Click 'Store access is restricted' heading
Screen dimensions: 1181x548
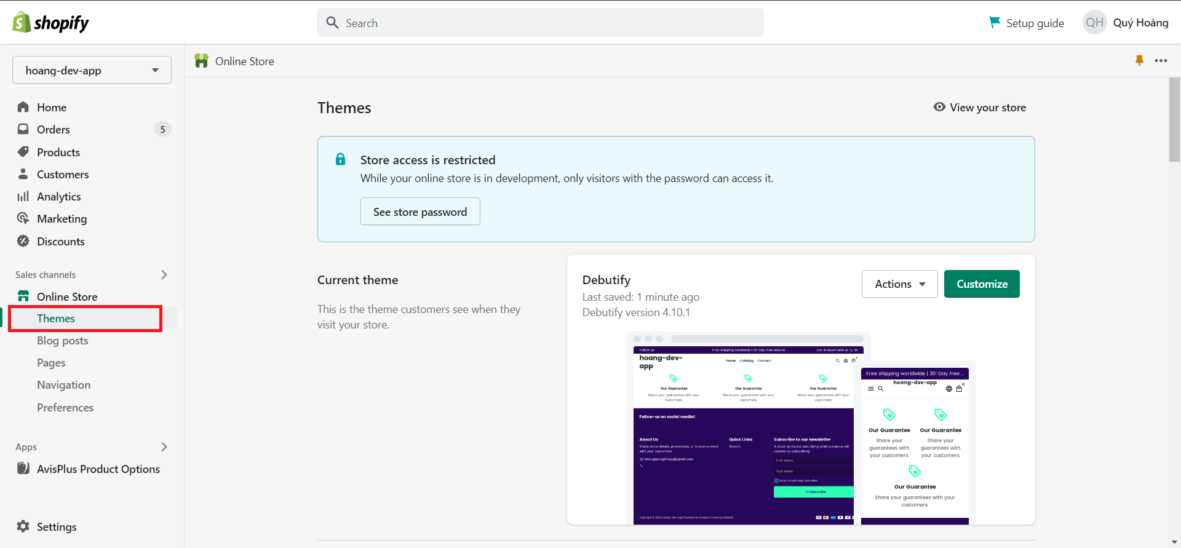click(427, 160)
